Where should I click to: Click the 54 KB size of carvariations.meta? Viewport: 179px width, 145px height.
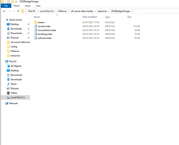tap(137, 30)
